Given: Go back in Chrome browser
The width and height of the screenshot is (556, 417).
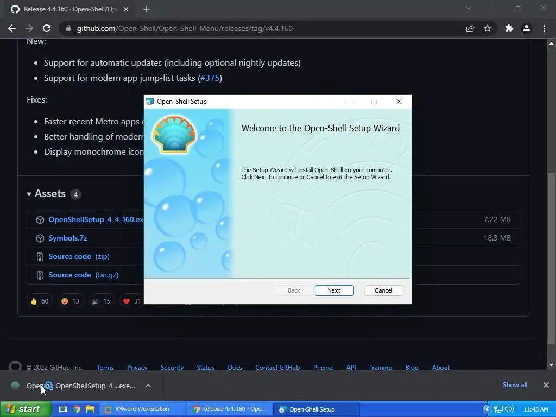Looking at the screenshot, I should (12, 28).
